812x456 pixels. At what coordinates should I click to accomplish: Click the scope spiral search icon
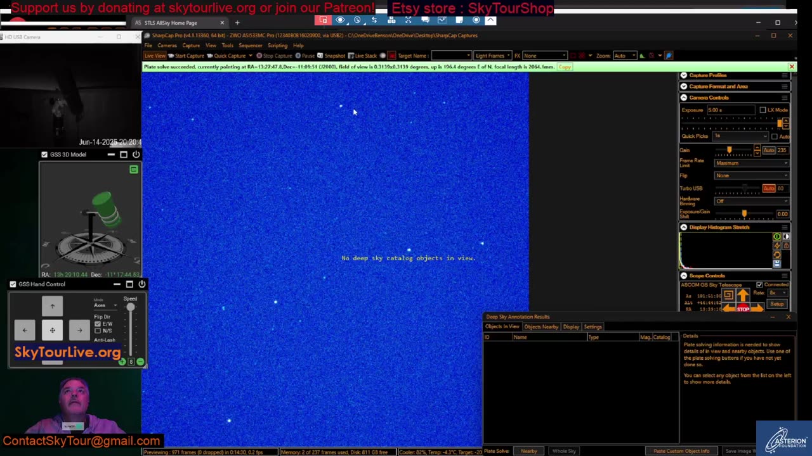click(x=728, y=295)
